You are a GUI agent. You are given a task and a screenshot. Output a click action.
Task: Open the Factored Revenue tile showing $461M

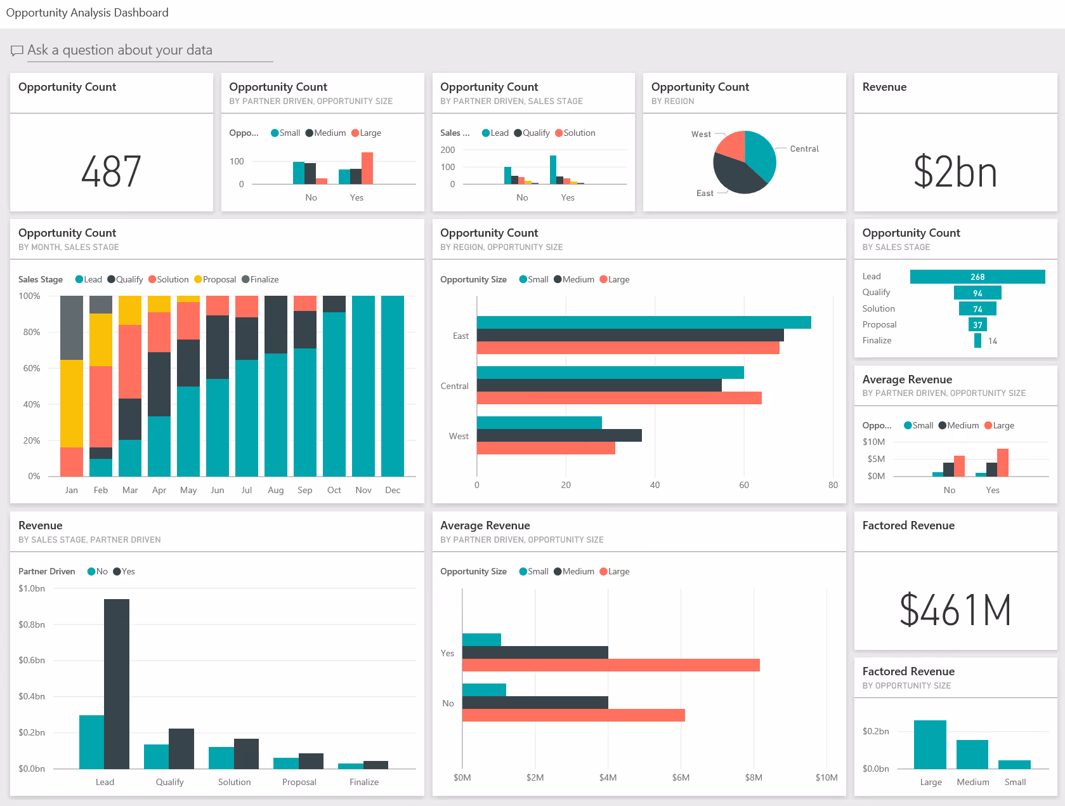tap(955, 609)
